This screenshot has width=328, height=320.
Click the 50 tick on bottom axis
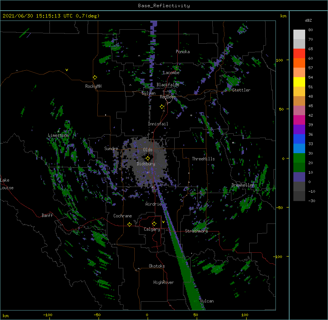pyautogui.click(x=196, y=315)
